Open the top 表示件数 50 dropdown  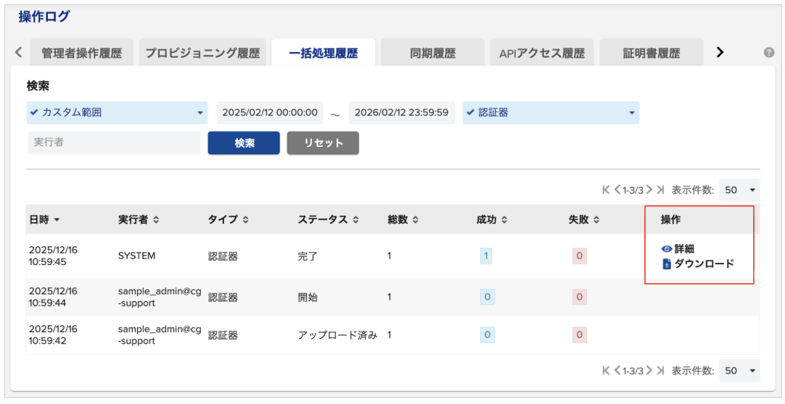(739, 190)
